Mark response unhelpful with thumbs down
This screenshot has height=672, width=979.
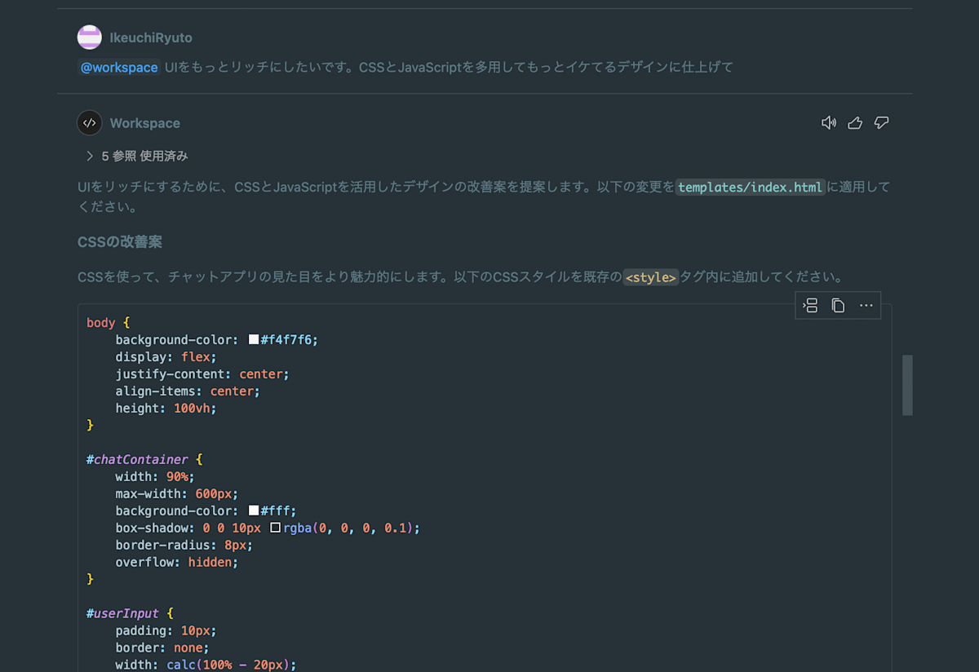pos(881,123)
